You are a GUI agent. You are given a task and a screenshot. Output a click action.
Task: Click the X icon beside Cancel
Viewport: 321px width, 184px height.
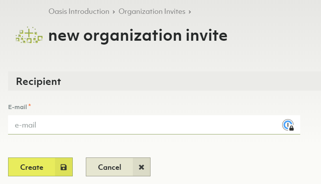141,167
